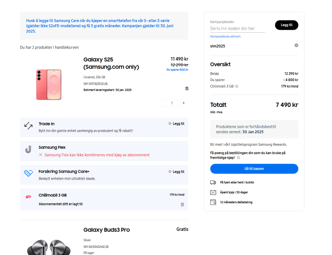332x255 pixels.
Task: Click the Samsung Flex clip icon
Action: point(28,149)
